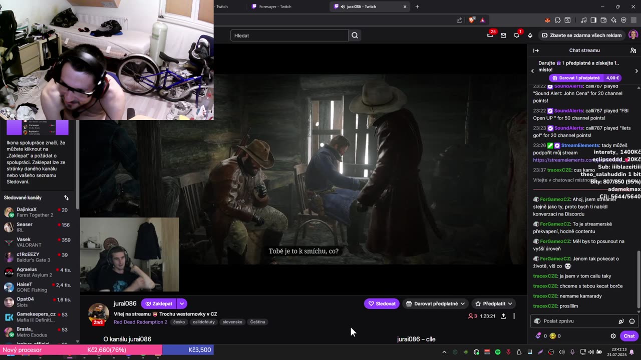Click the česko tag
641x360 pixels.
point(179,322)
